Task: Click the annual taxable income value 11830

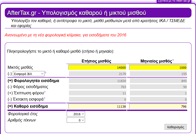Action: pos(98,81)
